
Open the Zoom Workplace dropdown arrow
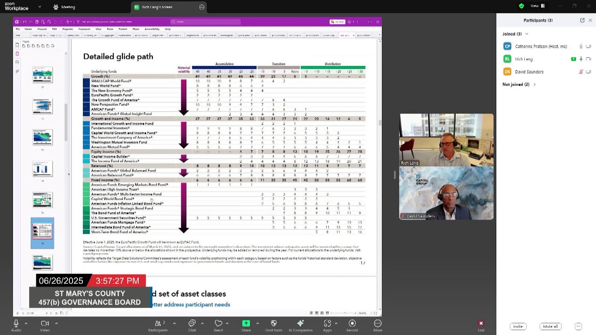pyautogui.click(x=40, y=7)
